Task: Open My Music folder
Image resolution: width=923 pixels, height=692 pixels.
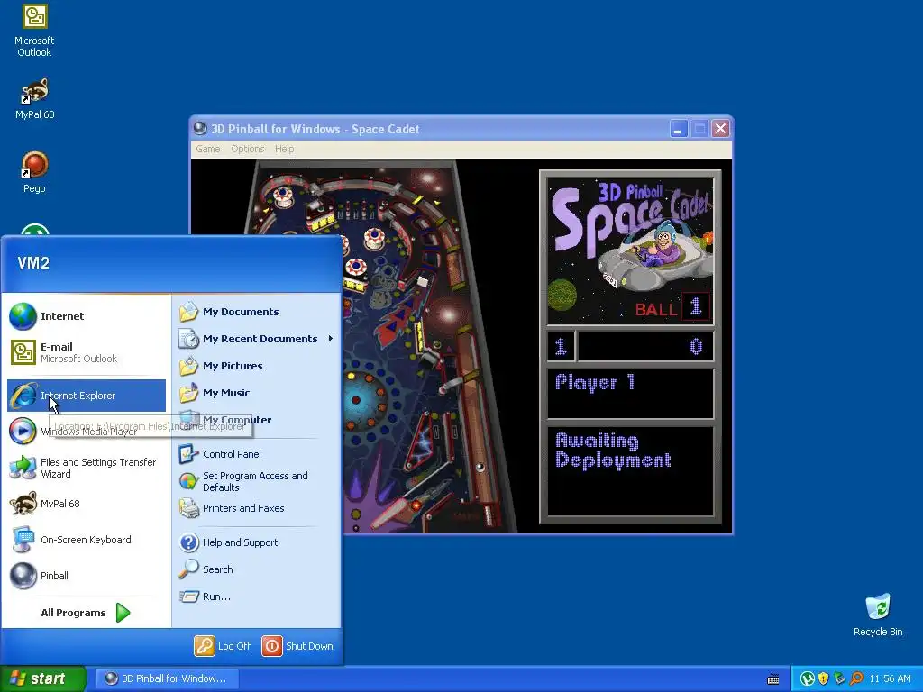Action: 256,393
